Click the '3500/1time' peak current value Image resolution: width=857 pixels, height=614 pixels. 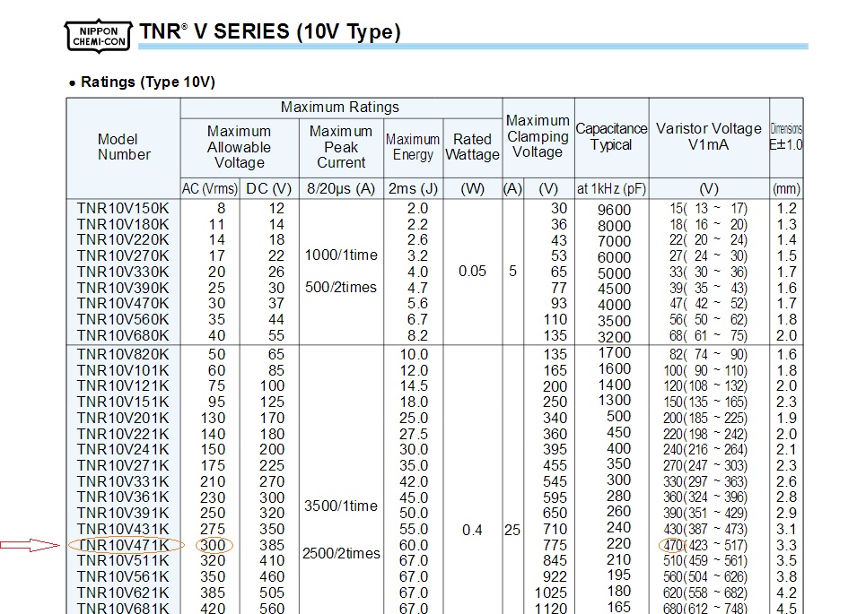(341, 506)
